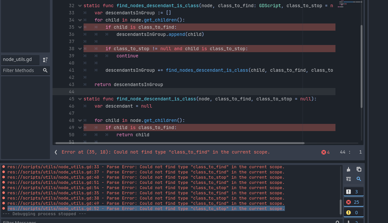Screen dimensions: 388x223
Task: Open method sorting options beside node_utils.gd
Action: (x=45, y=60)
